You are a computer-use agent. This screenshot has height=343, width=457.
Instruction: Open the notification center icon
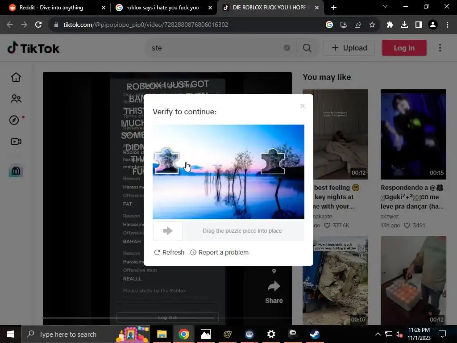pos(442,334)
